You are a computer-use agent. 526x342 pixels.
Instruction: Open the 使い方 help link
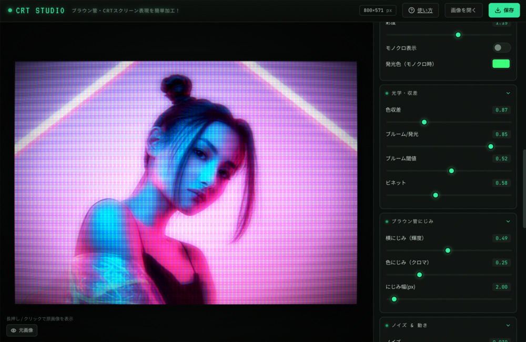point(420,11)
